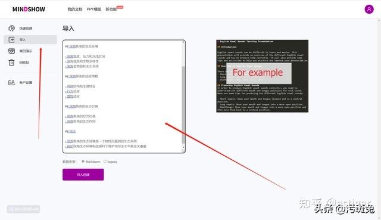Screen dimensions: 381x220
Task: Click the 深海鱼类的生态环境 heading line
Action: coord(82,47)
